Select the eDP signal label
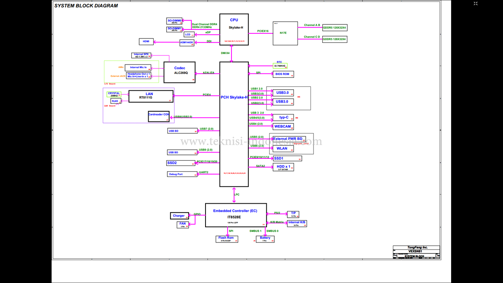This screenshot has height=283, width=503. (208, 33)
